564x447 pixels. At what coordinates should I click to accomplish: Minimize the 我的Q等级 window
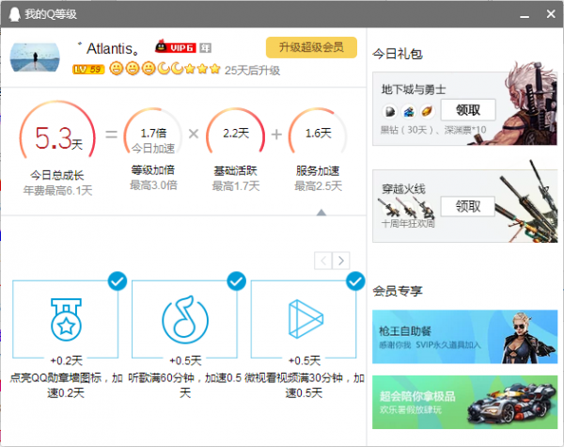point(525,15)
